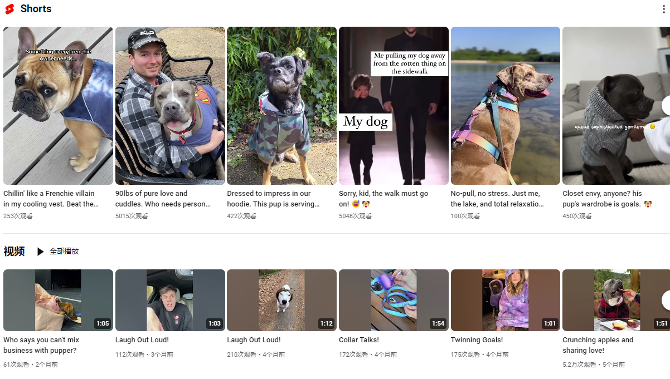Image resolution: width=670 pixels, height=379 pixels.
Task: Open the lake harness dog Short
Action: pyautogui.click(x=506, y=106)
